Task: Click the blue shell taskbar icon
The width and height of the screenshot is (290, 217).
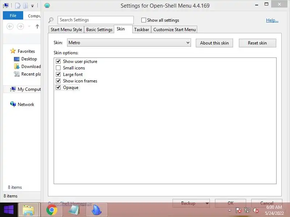Action: [x=97, y=210]
